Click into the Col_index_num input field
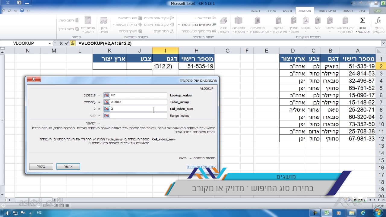386x217 pixels. [x=138, y=109]
